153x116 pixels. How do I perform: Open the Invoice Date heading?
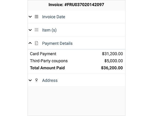pyautogui.click(x=54, y=17)
